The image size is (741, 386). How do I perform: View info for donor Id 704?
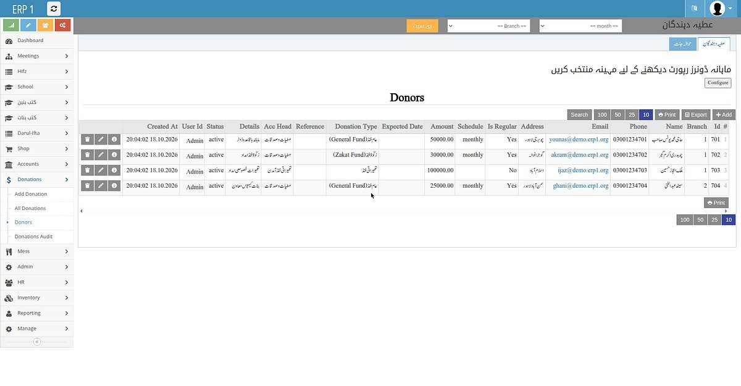pos(114,186)
